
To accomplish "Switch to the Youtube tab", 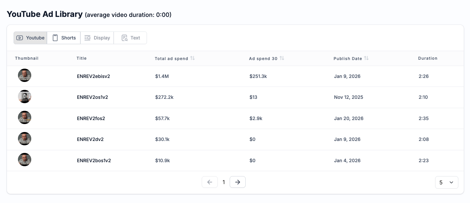I will (31, 38).
